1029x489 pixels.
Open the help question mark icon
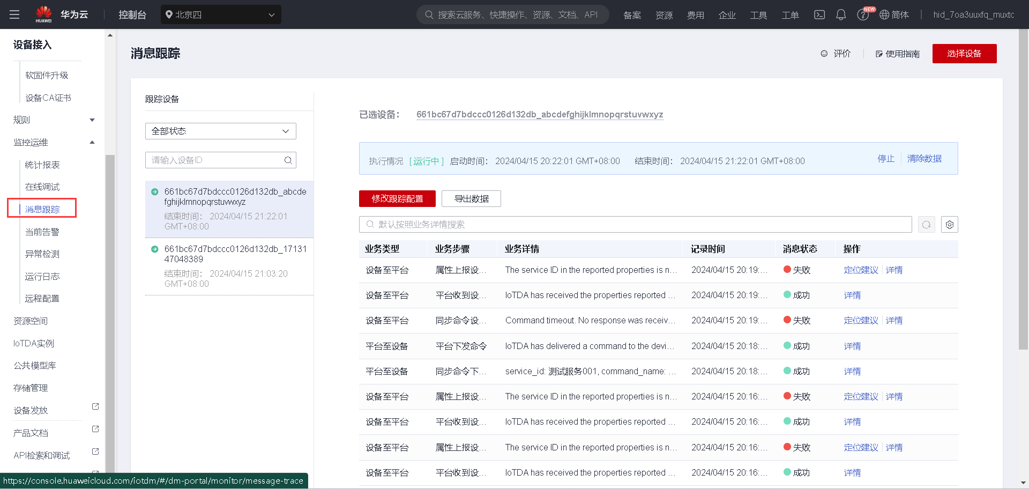[x=863, y=15]
